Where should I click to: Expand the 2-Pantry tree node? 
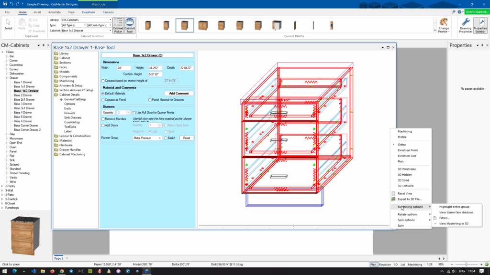coord(3,186)
